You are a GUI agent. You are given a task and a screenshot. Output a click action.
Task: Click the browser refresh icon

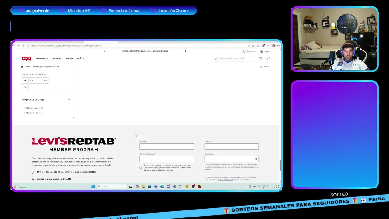pyautogui.click(x=23, y=46)
